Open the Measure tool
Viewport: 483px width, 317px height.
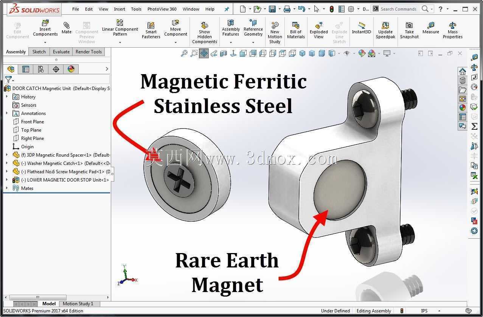431,28
